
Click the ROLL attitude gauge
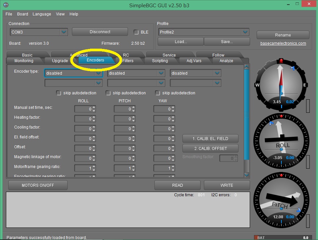[281, 141]
